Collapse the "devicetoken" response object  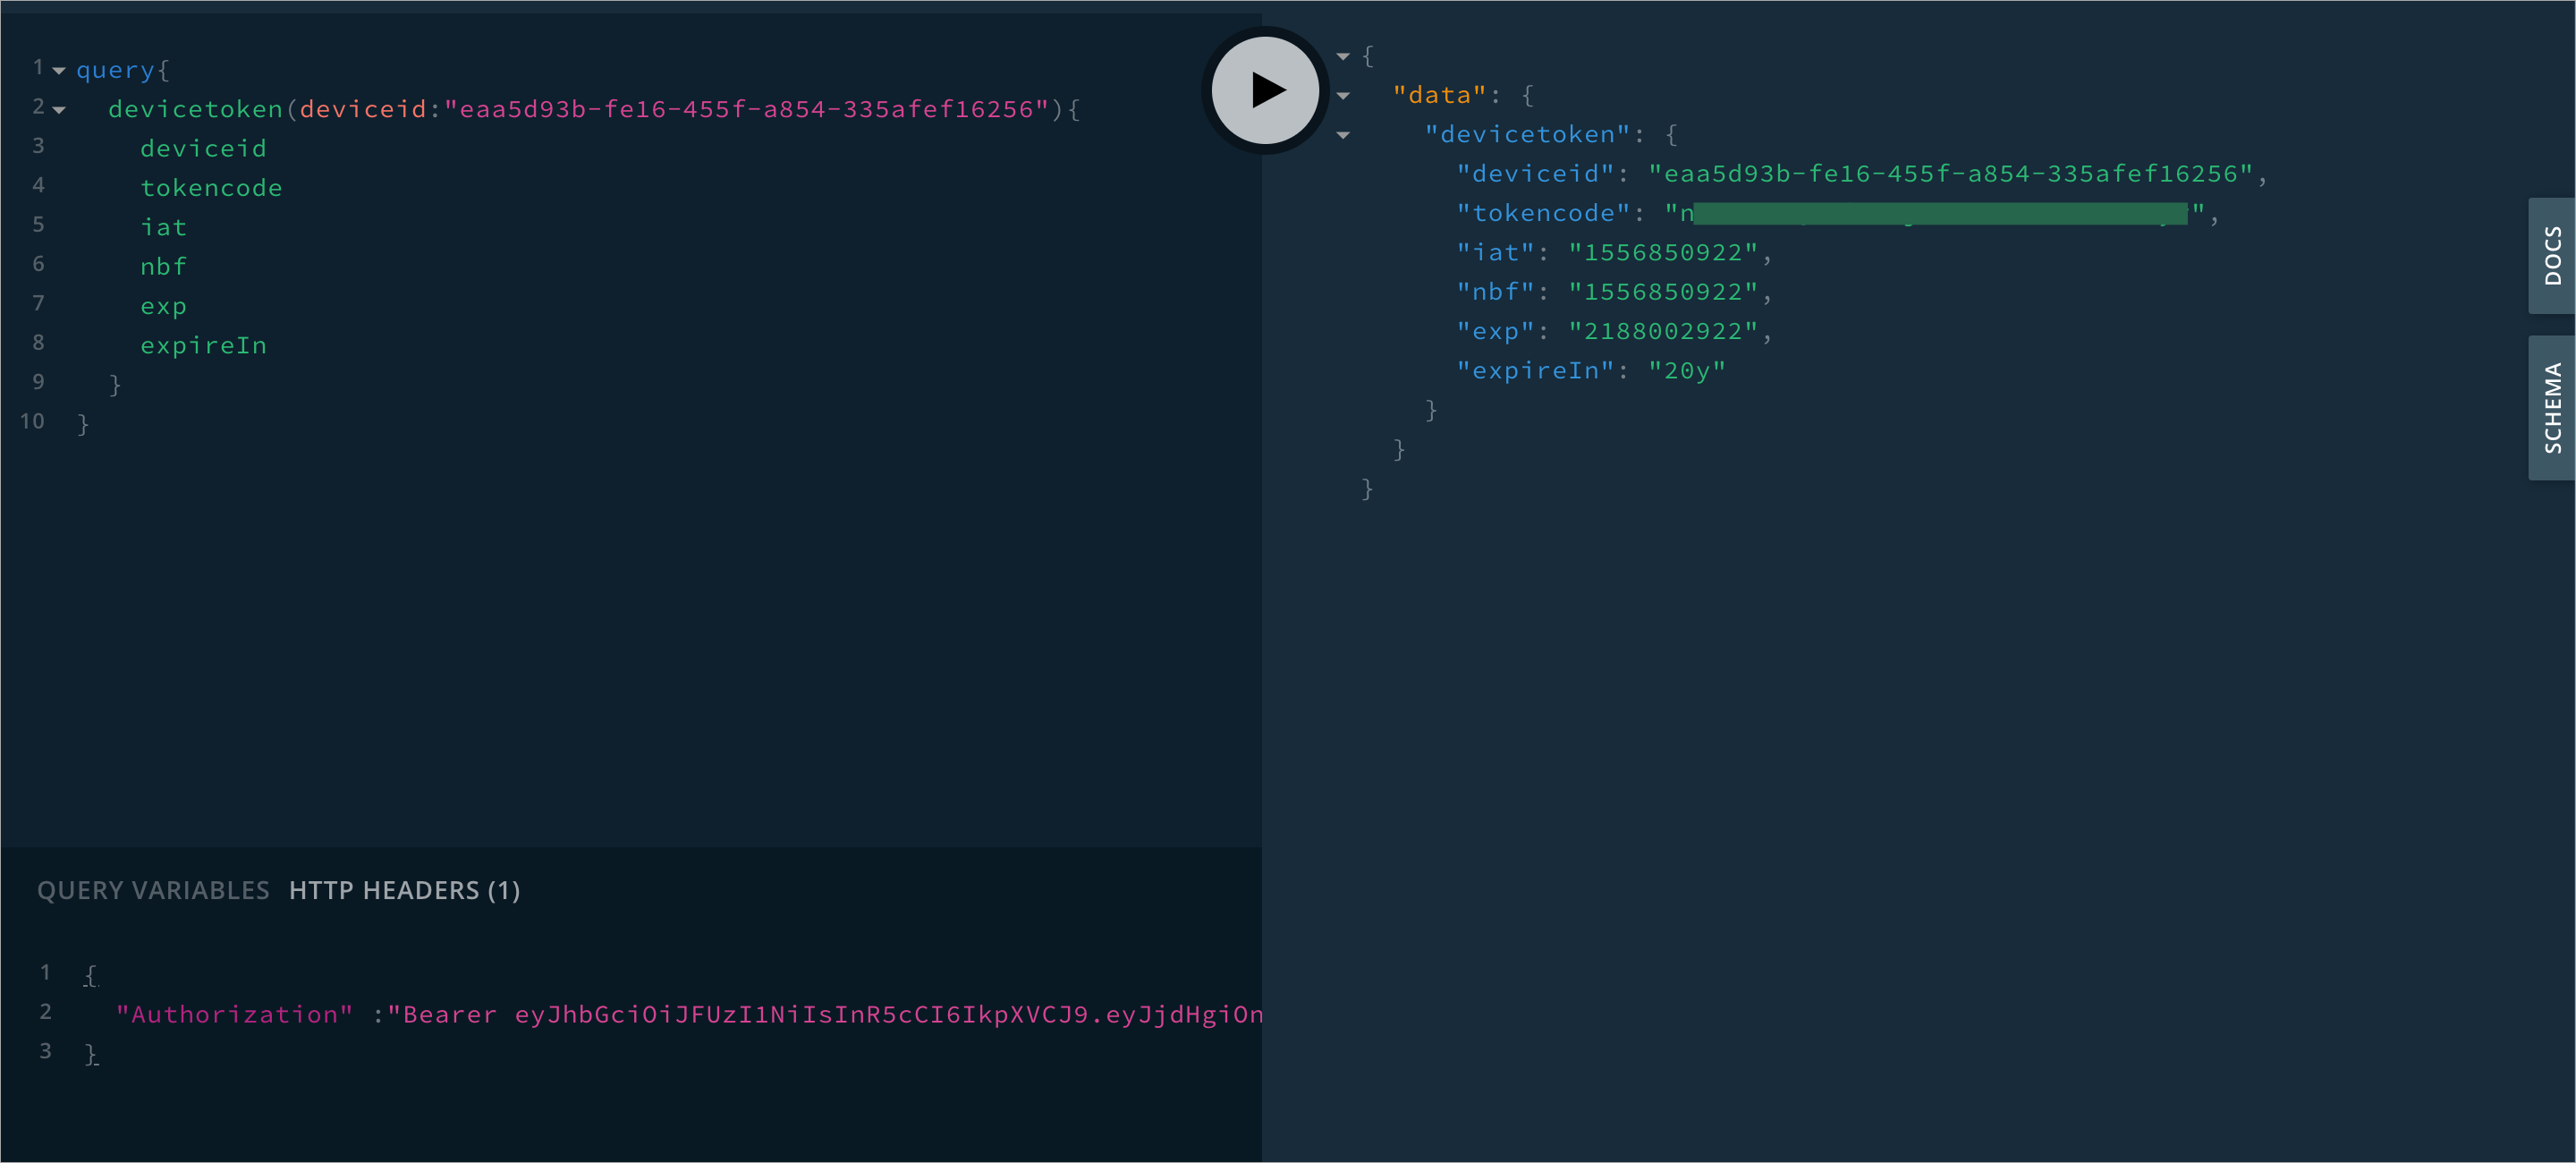[1343, 135]
